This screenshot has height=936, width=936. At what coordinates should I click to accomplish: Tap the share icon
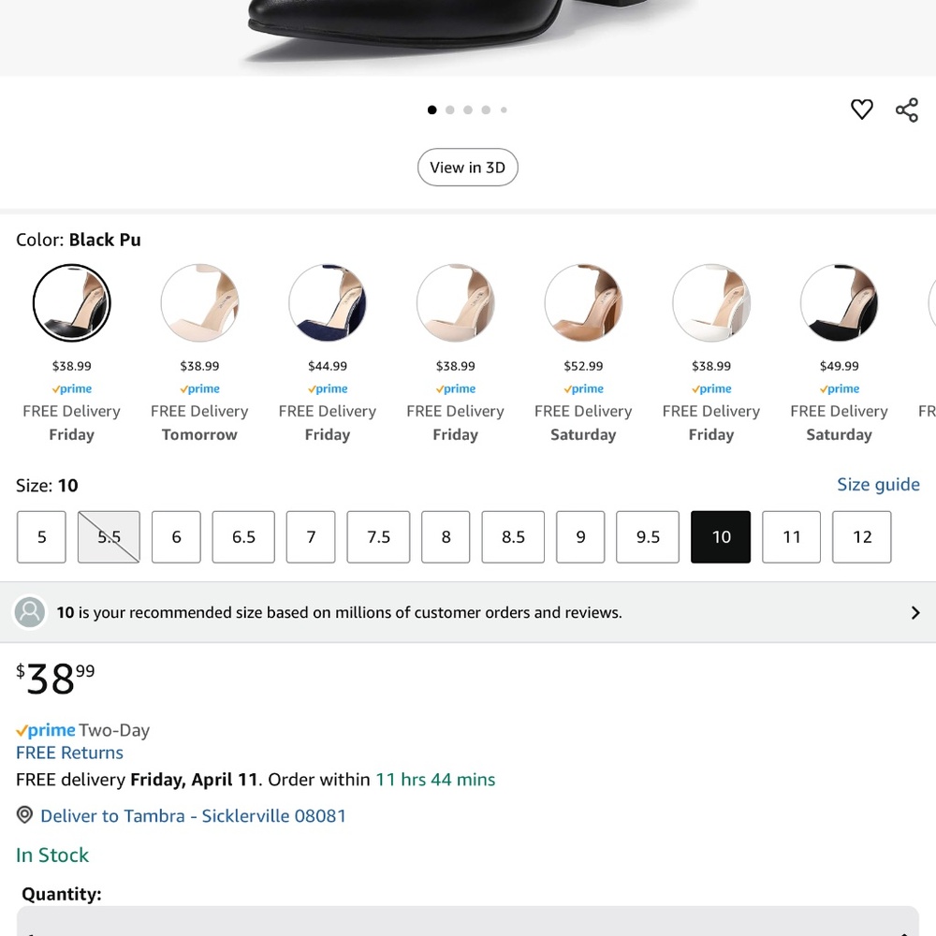[907, 110]
